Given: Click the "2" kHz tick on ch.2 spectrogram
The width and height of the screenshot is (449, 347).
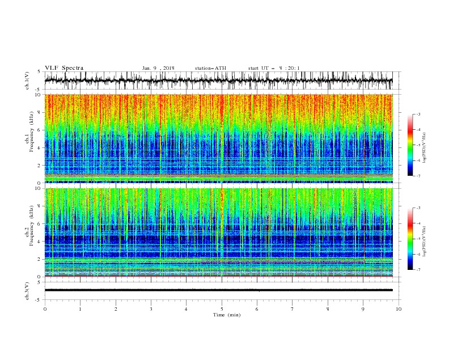Looking at the screenshot, I should click(x=40, y=259).
